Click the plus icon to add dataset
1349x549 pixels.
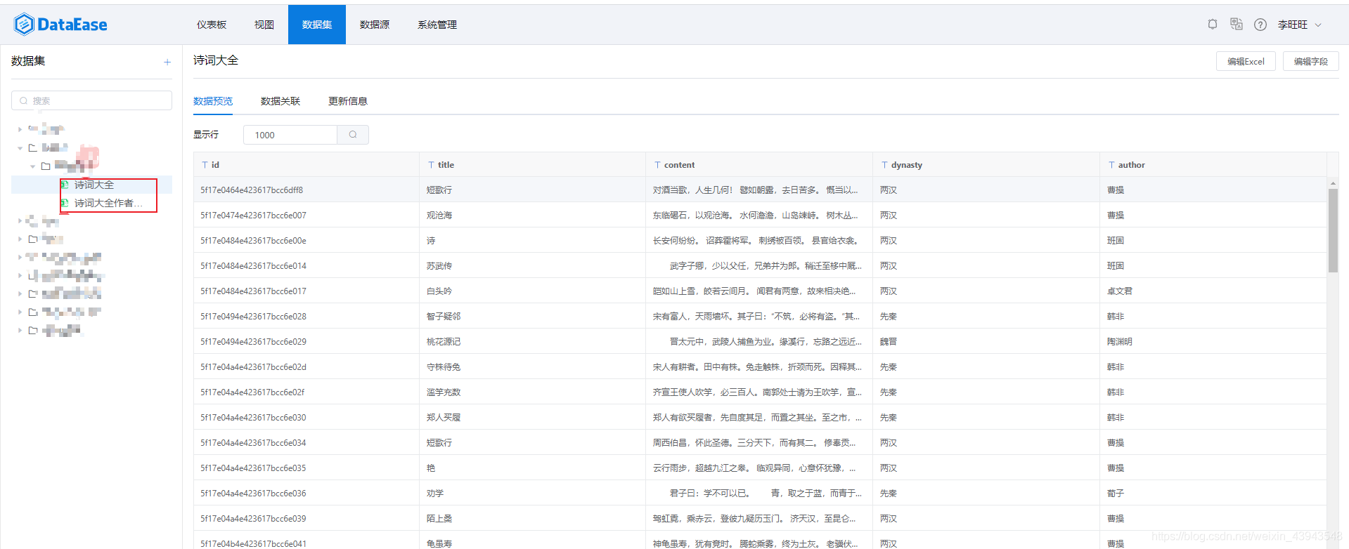pos(167,62)
